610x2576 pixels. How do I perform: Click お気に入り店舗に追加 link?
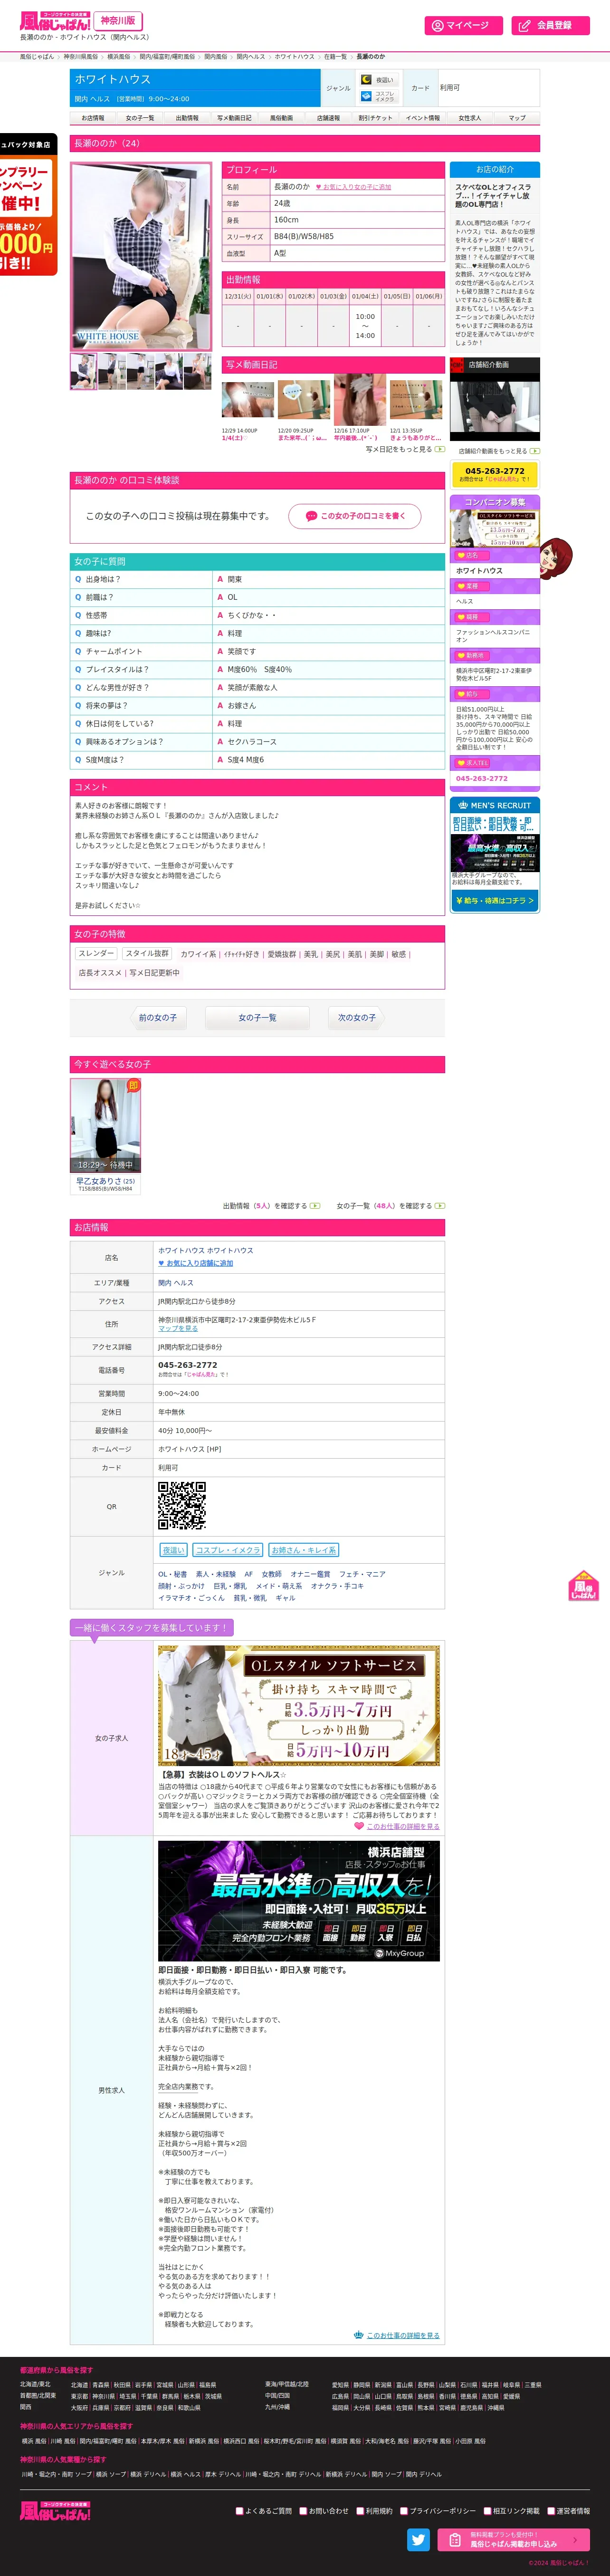click(x=196, y=1263)
